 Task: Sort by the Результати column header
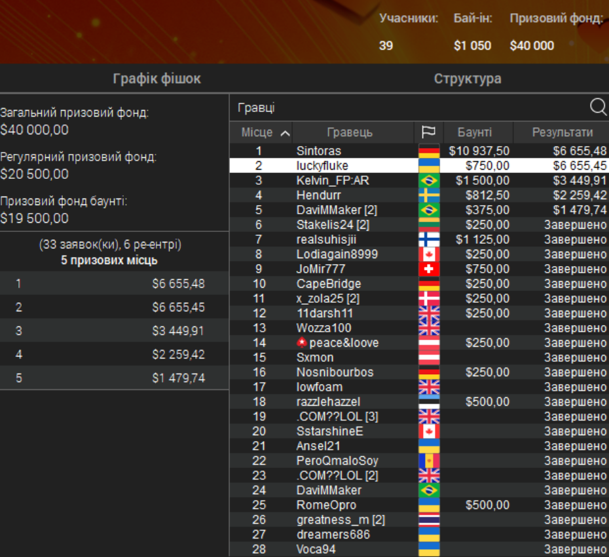[x=562, y=132]
